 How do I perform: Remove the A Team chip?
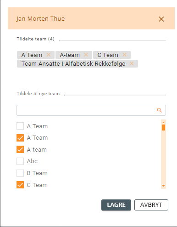click(49, 55)
